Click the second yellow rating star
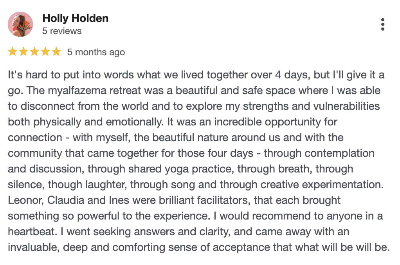 coord(23,52)
